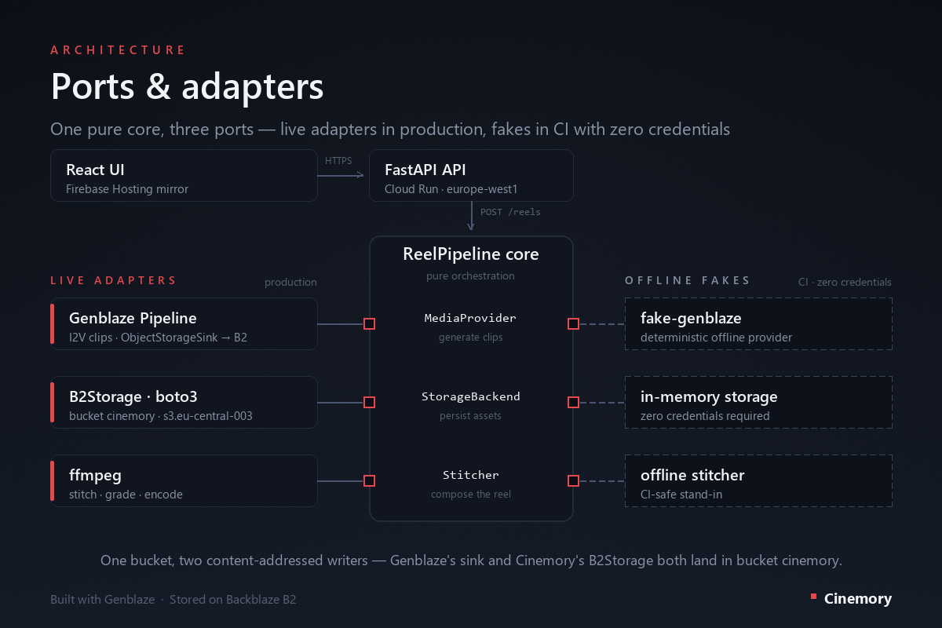Select the FastAPI API box
Screen dimensions: 942x628
coord(471,176)
